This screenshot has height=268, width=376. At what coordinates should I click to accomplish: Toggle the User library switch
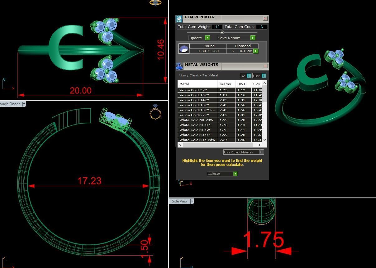263,76
